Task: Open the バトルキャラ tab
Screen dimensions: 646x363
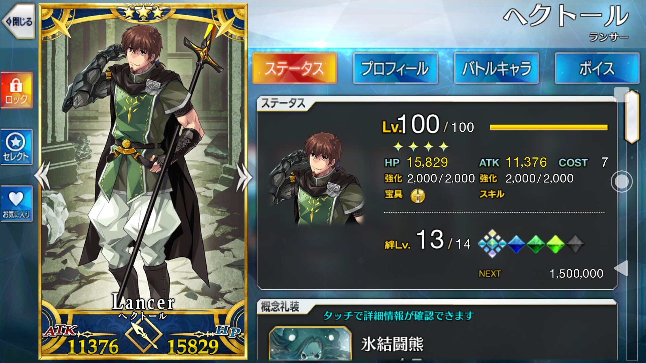Action: coord(496,68)
